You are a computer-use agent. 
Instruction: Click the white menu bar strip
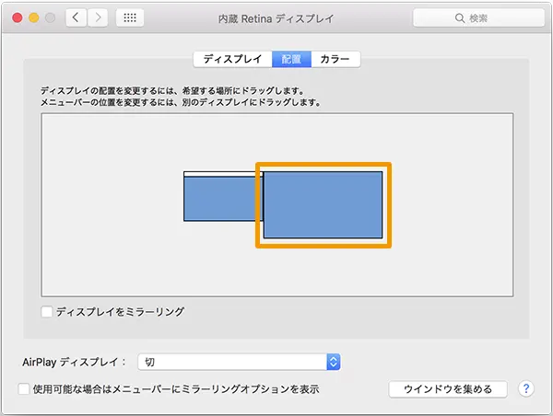click(x=219, y=174)
